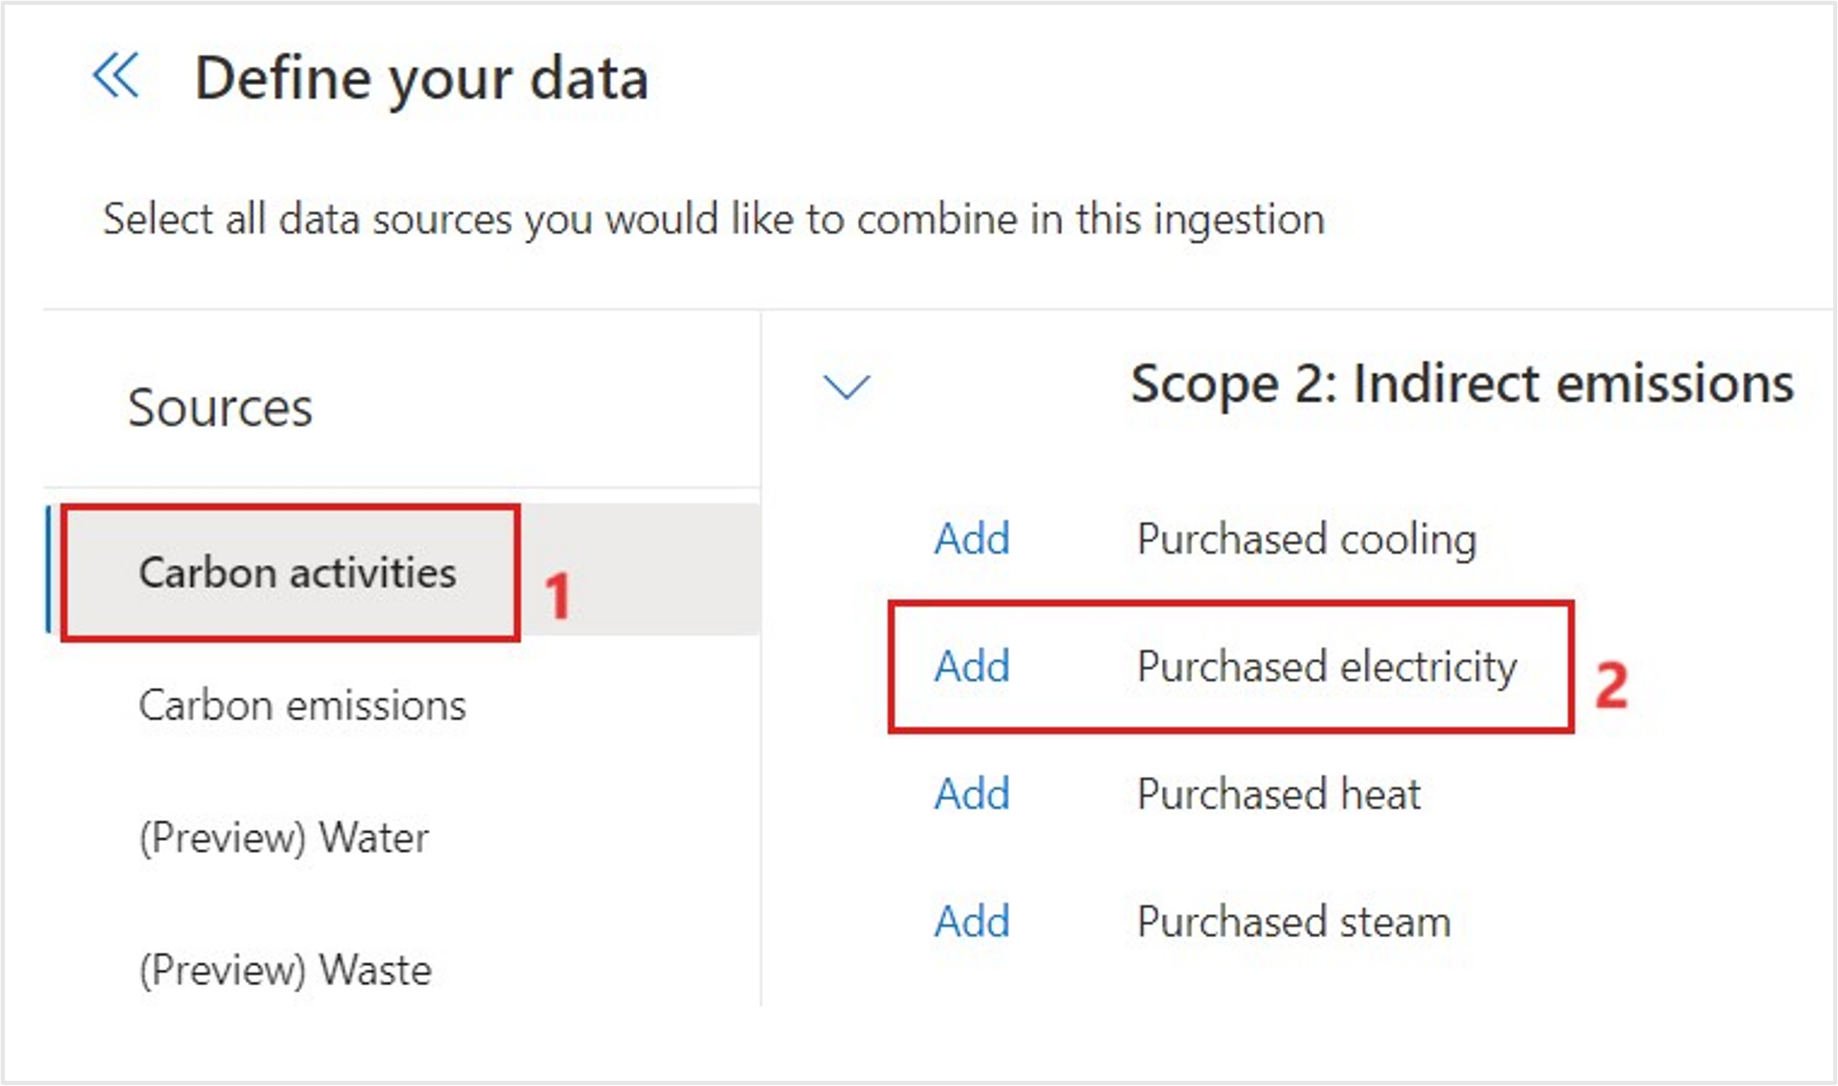Click the Purchased steam label text

1294,921
